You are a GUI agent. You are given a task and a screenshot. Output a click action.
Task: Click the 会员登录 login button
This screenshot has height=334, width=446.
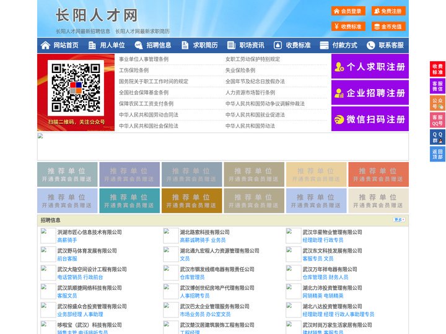click(x=348, y=11)
